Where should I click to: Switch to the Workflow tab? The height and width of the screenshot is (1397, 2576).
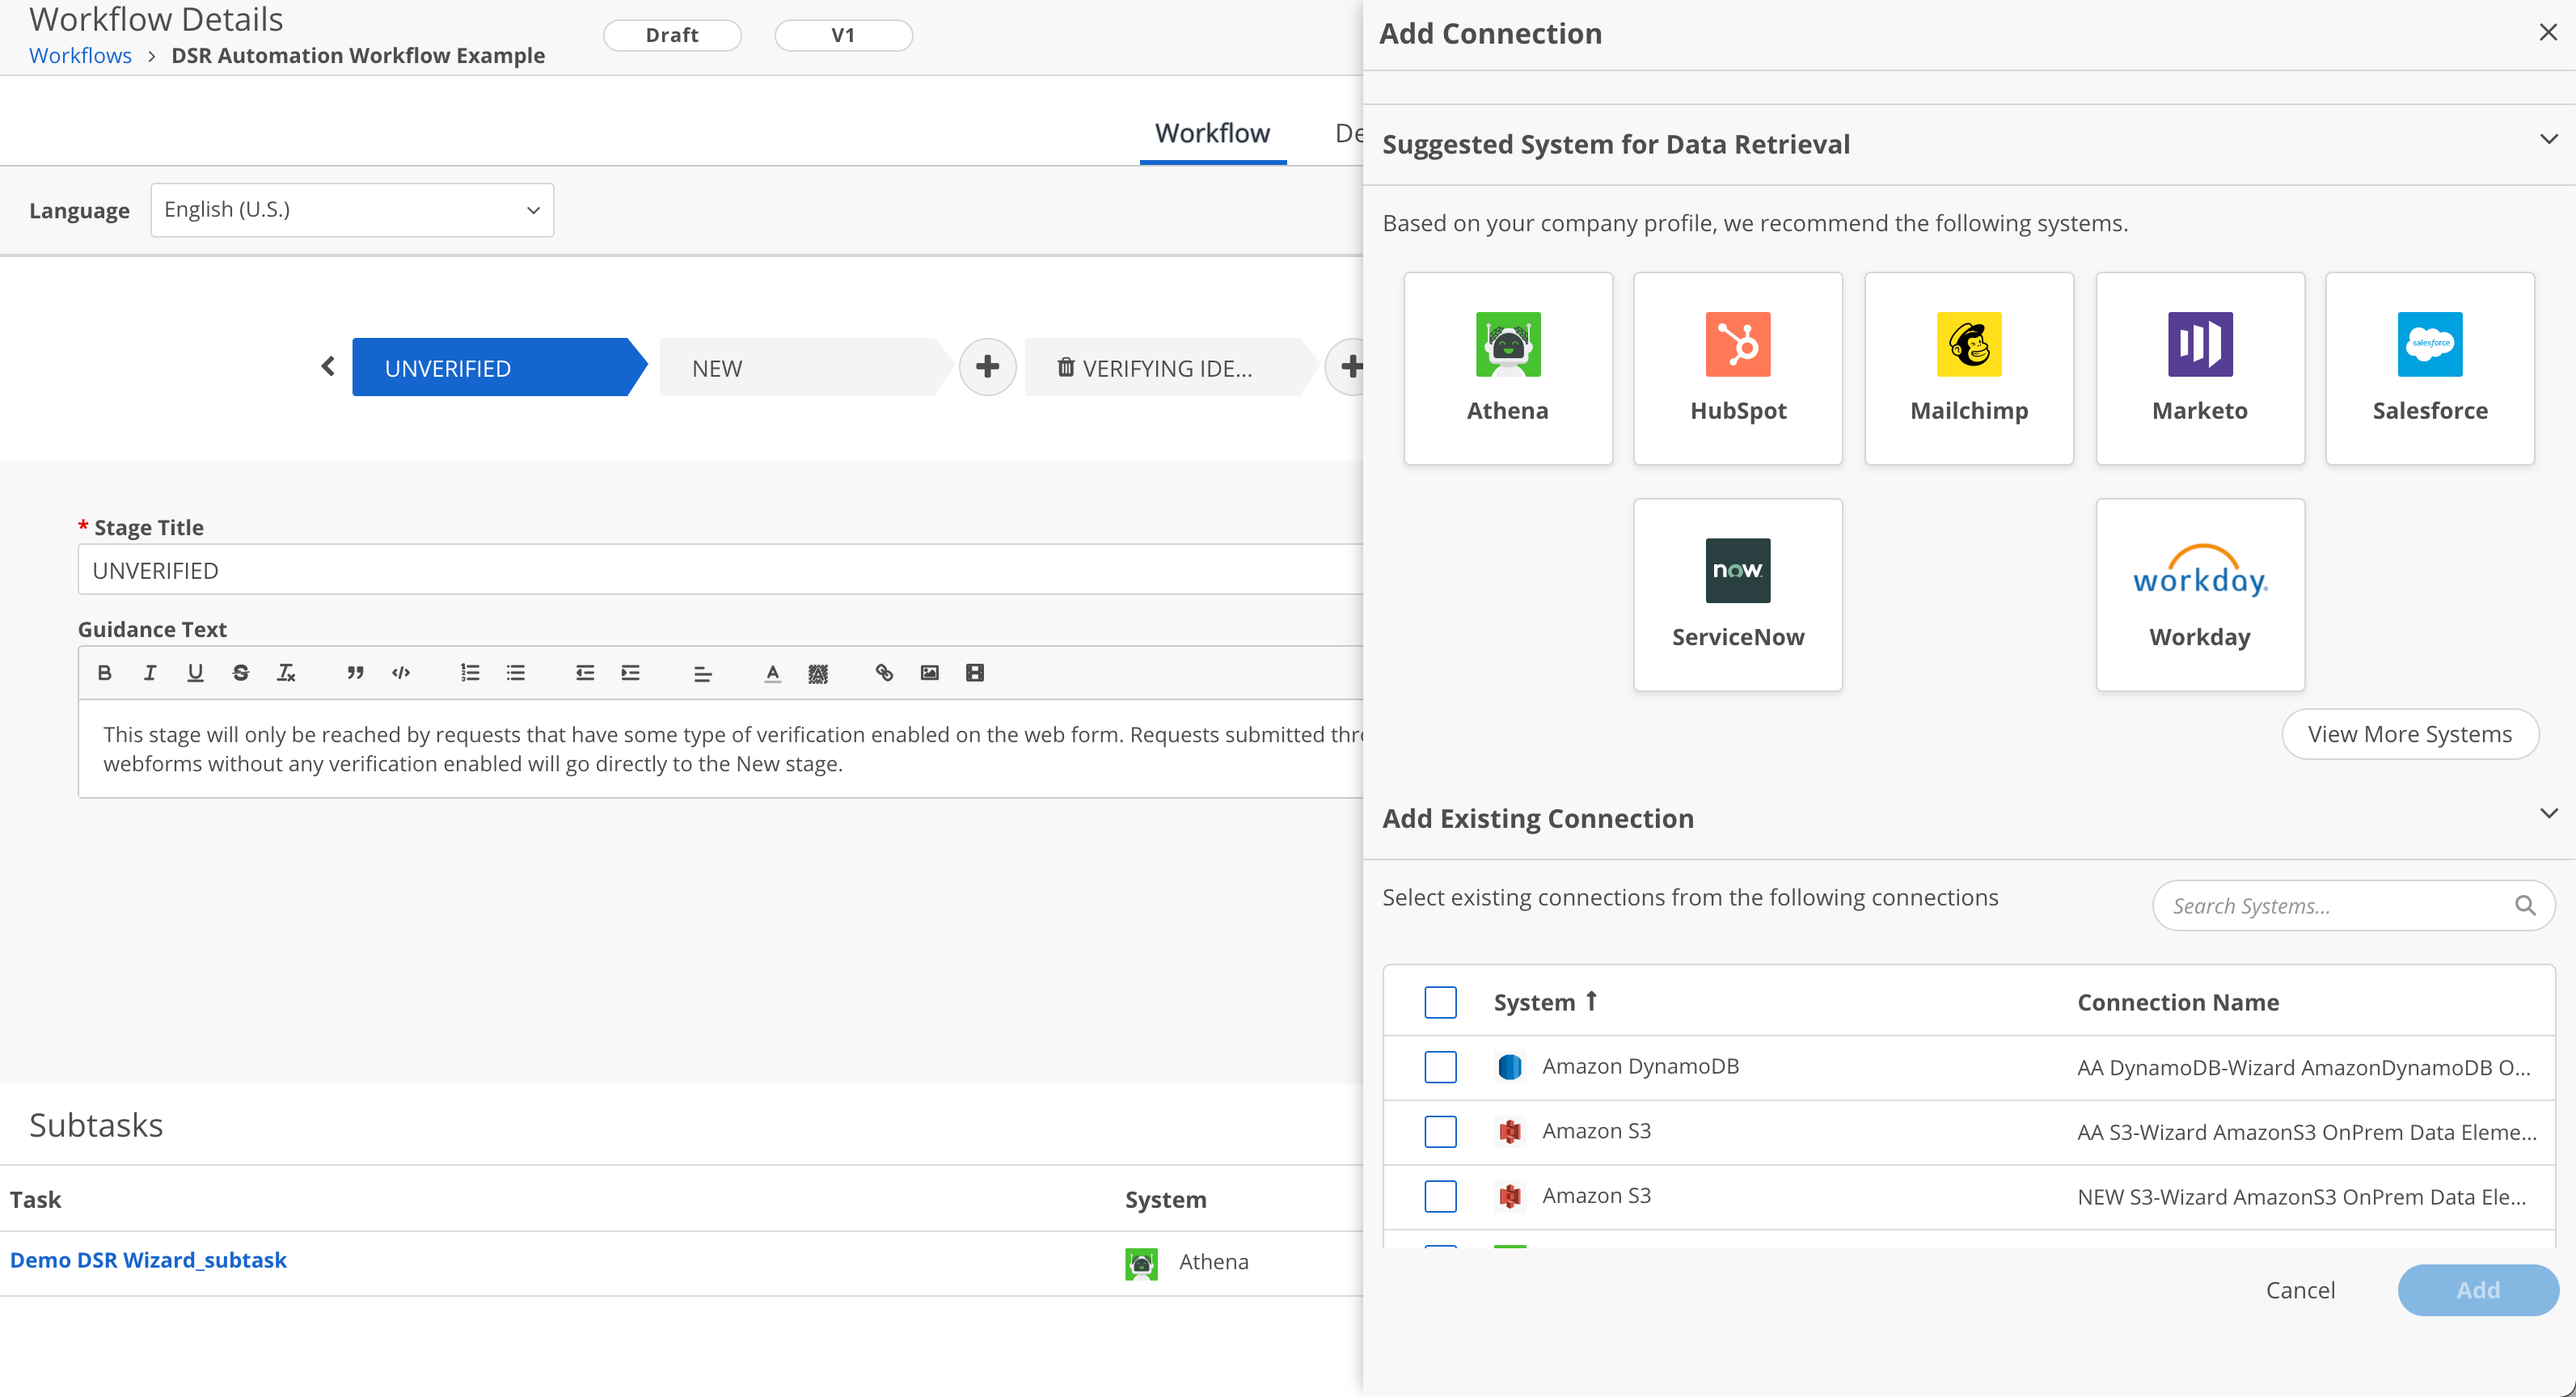1212,133
